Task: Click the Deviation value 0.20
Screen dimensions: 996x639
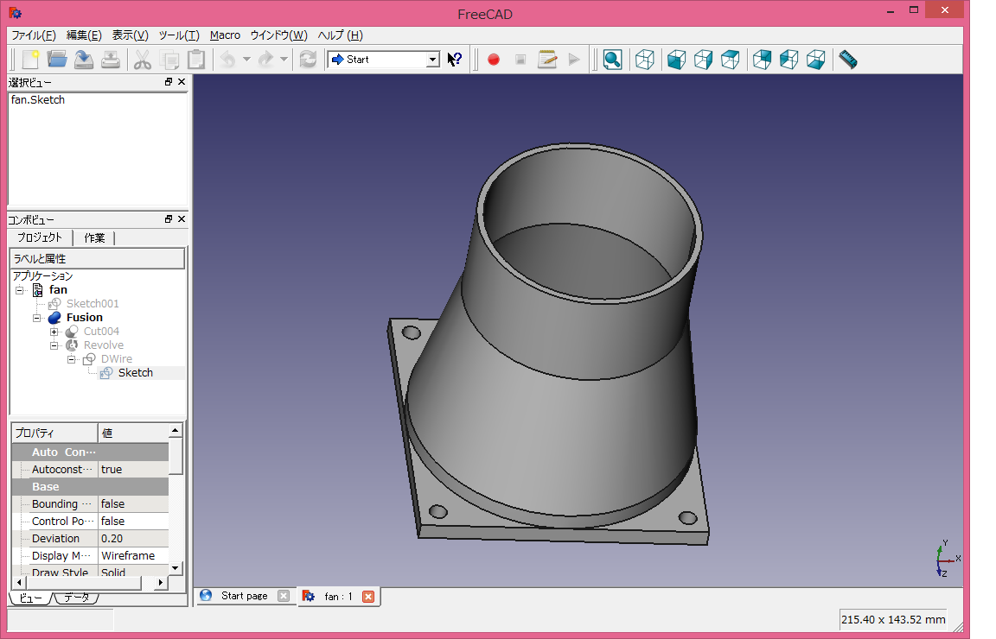Action: click(x=133, y=539)
